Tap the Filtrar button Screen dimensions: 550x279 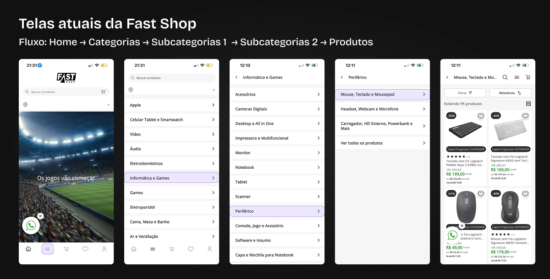[465, 93]
